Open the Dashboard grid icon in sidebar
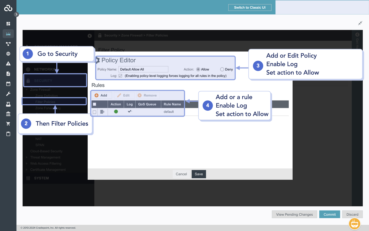This screenshot has height=231, width=369. pos(8,24)
